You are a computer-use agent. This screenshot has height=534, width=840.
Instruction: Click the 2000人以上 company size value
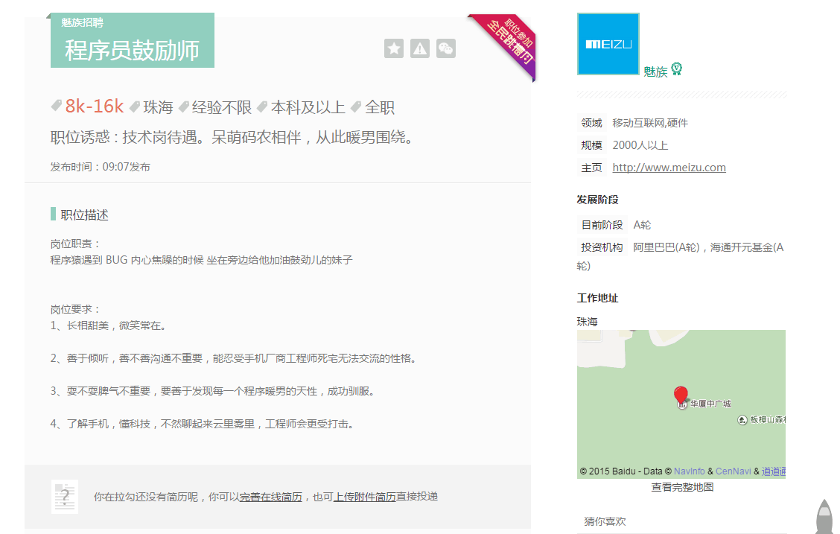pos(640,145)
